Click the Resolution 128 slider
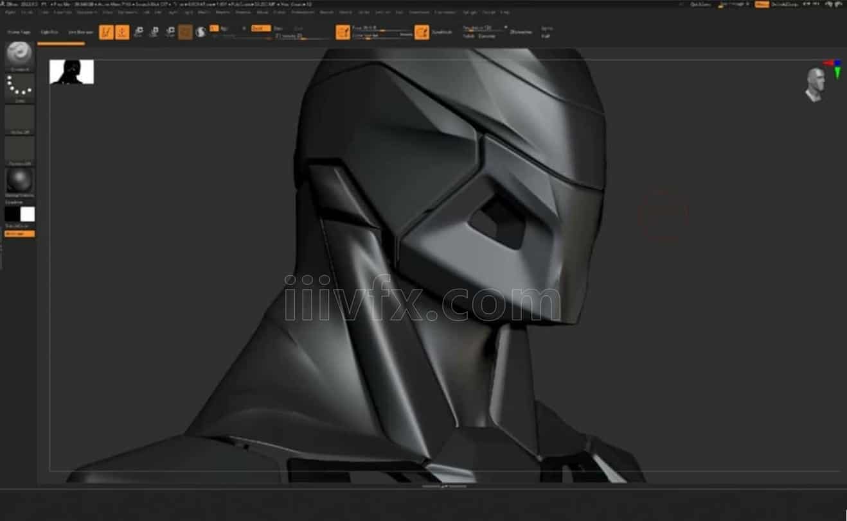 (483, 28)
